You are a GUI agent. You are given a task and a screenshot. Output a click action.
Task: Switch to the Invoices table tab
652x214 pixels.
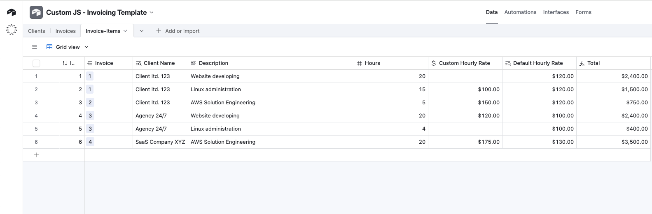tap(65, 31)
